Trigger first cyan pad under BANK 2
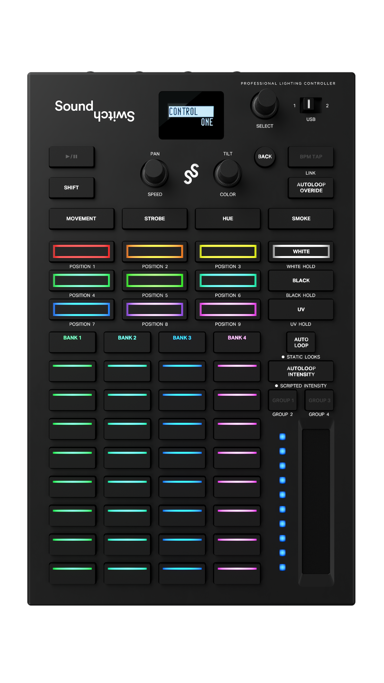Viewport: 384px width, 683px height. (127, 371)
